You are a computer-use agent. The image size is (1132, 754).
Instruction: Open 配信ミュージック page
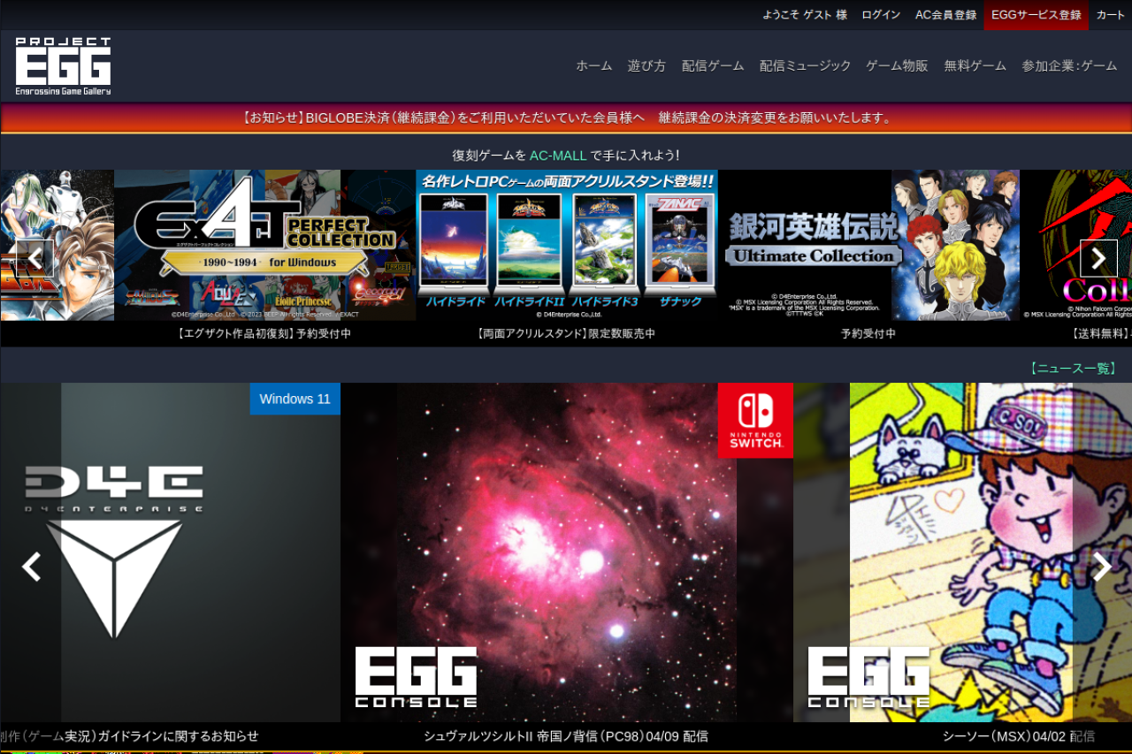tap(805, 65)
